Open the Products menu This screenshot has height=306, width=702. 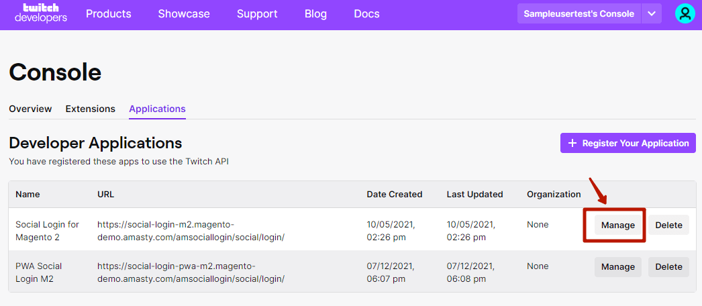(108, 14)
